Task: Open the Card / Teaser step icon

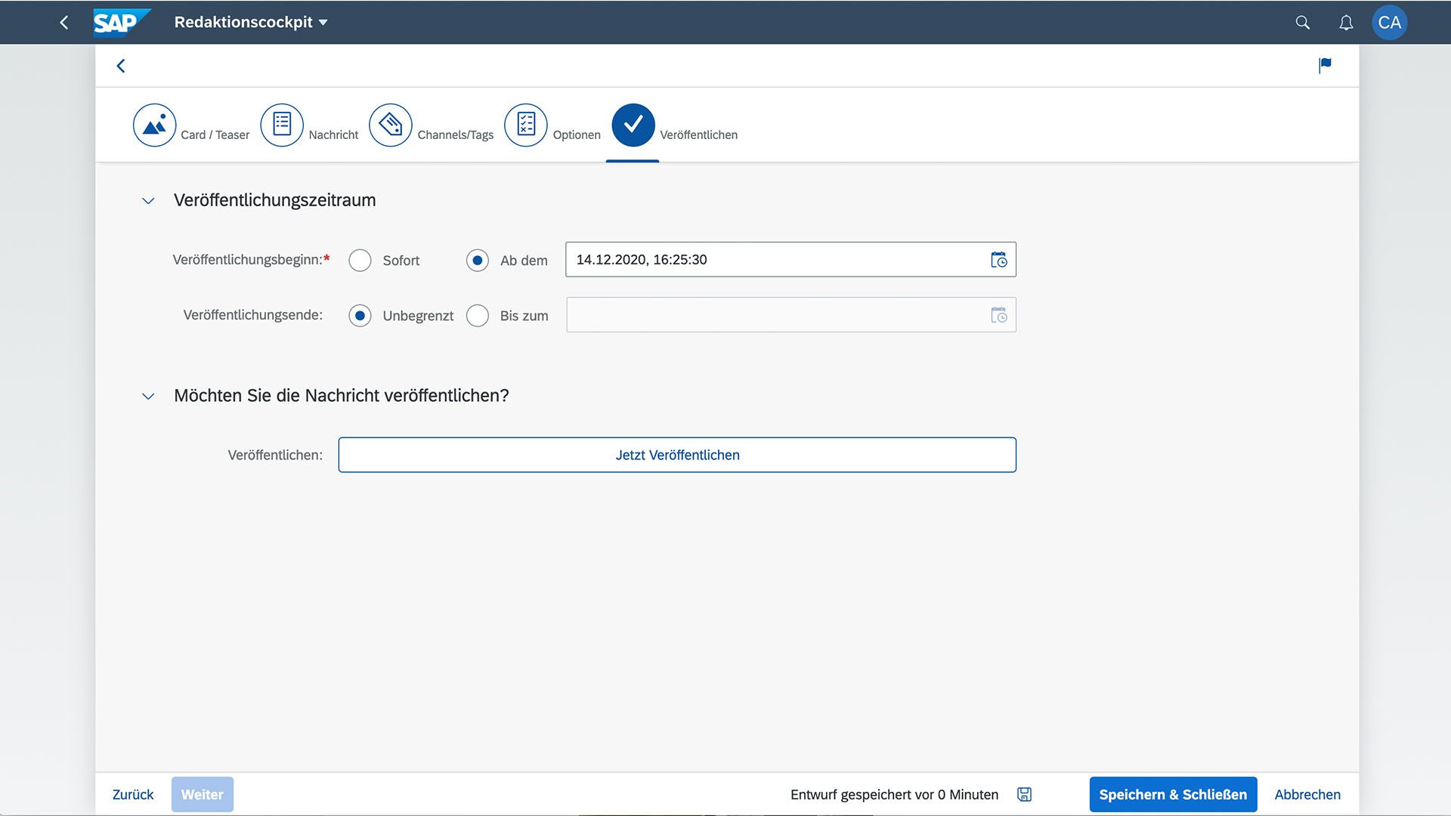Action: 154,125
